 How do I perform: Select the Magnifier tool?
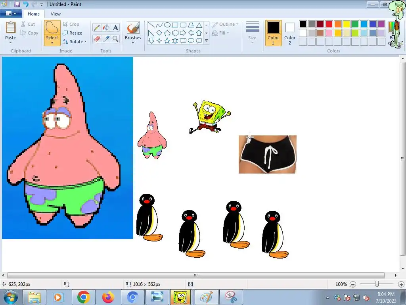click(x=115, y=39)
